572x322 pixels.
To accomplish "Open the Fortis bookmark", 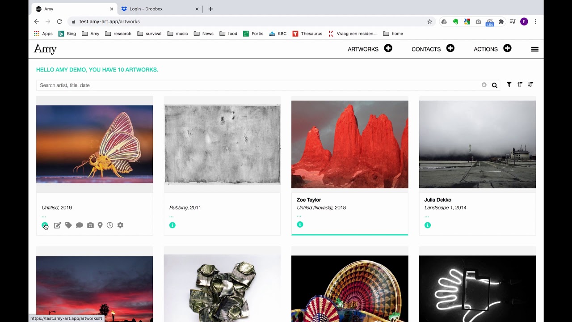I will point(253,34).
